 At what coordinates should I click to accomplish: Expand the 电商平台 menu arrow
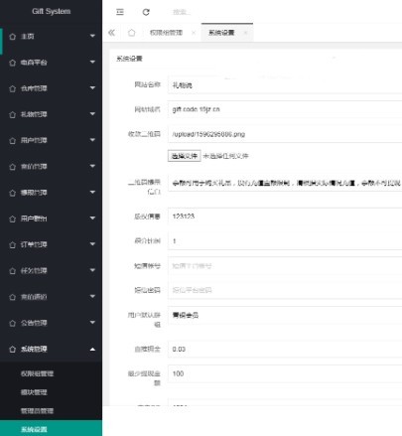(92, 62)
